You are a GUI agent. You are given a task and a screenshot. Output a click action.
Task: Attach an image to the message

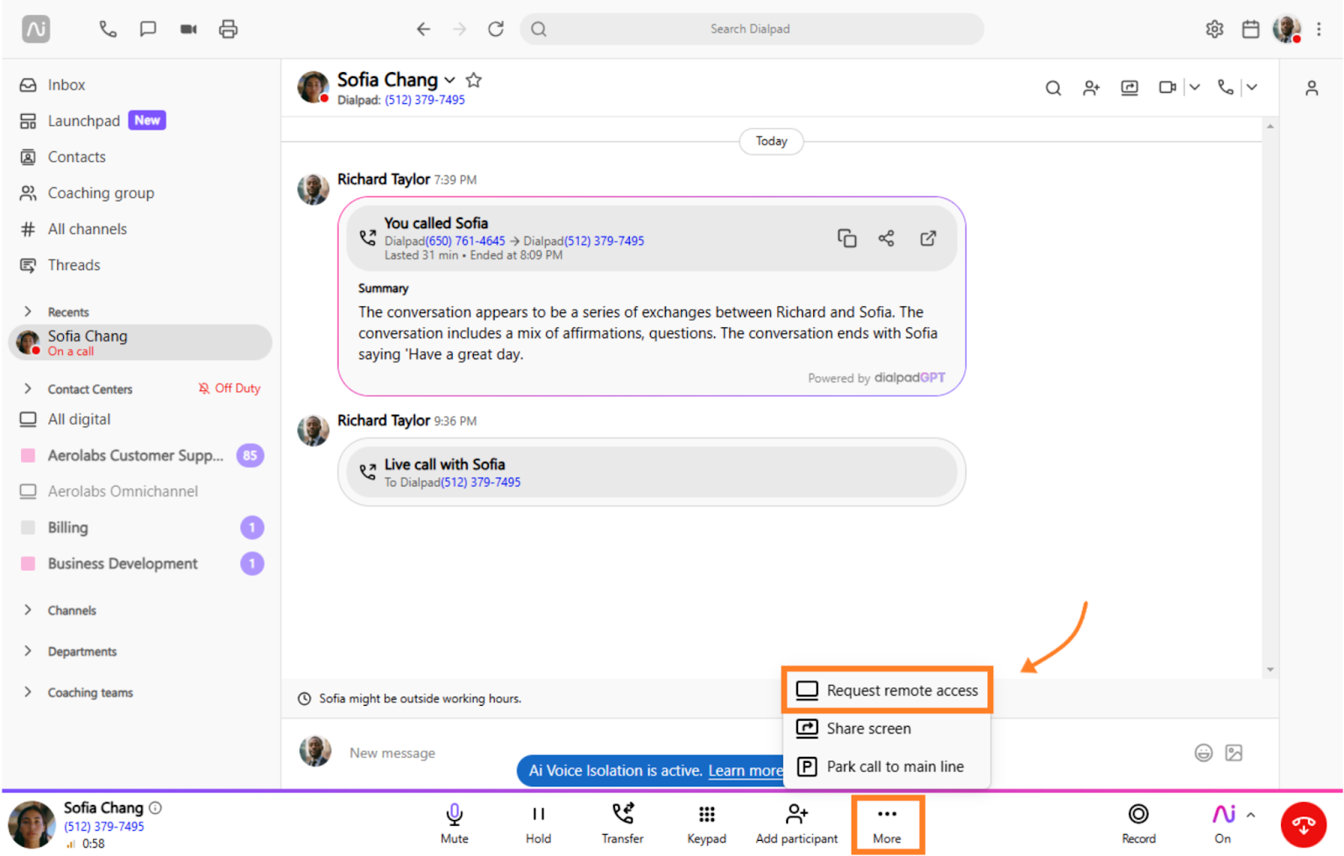1234,753
